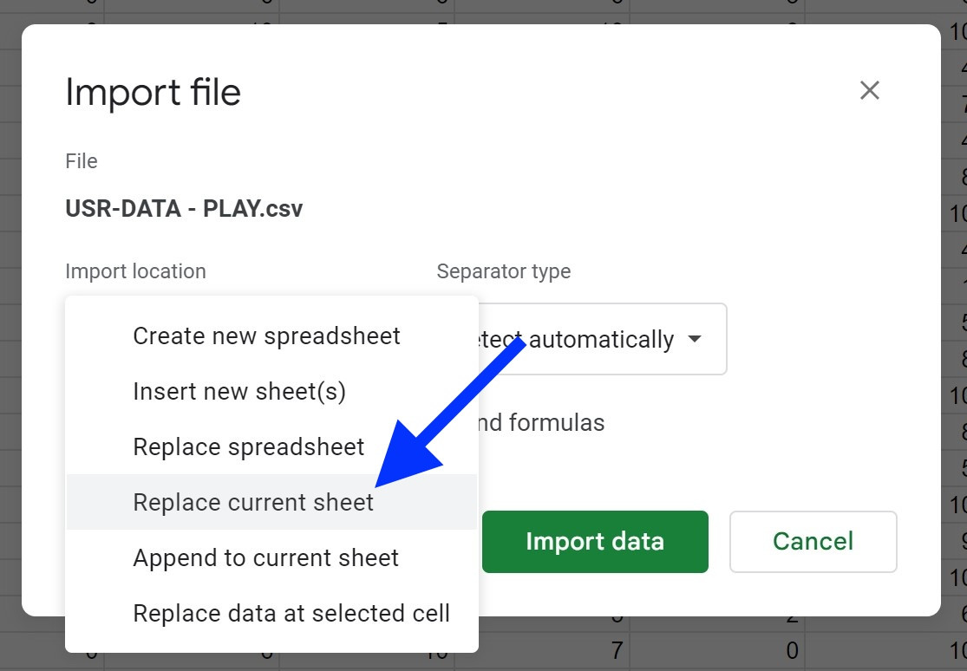Viewport: 967px width, 671px height.
Task: Click the "Import location" label
Action: (x=135, y=271)
